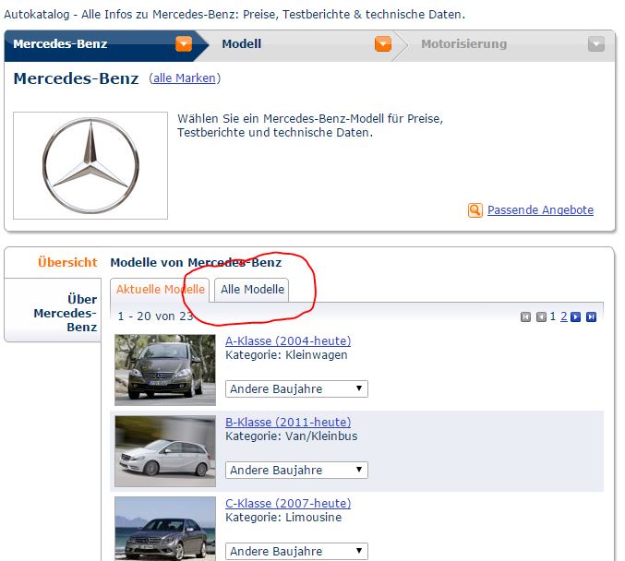The width and height of the screenshot is (625, 561).
Task: Open the 'Passende Angebote' link
Action: pos(540,210)
